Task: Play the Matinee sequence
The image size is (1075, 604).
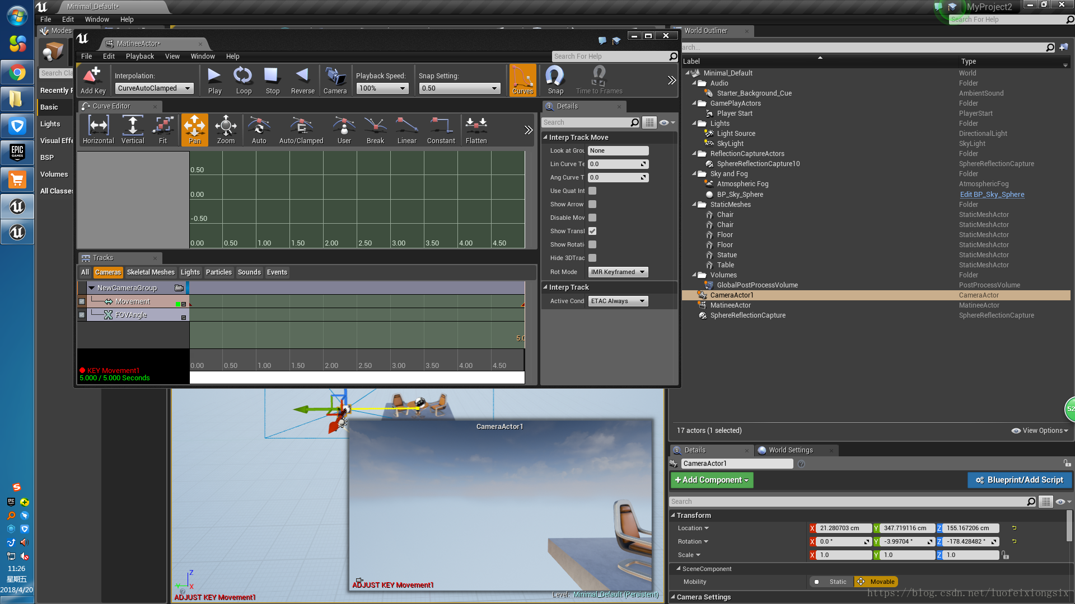Action: coord(214,80)
